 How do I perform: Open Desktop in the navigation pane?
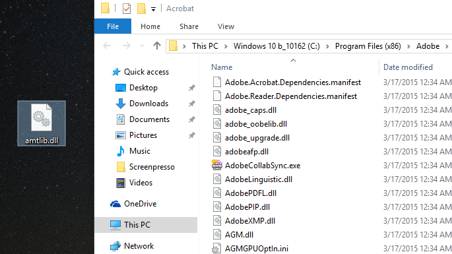143,88
